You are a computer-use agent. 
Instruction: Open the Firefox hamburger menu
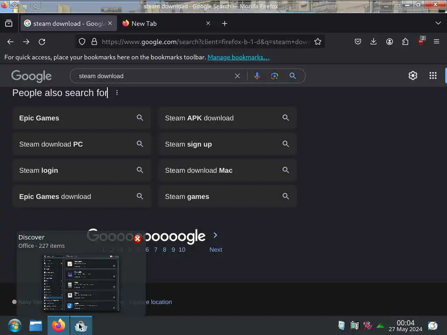tap(437, 42)
